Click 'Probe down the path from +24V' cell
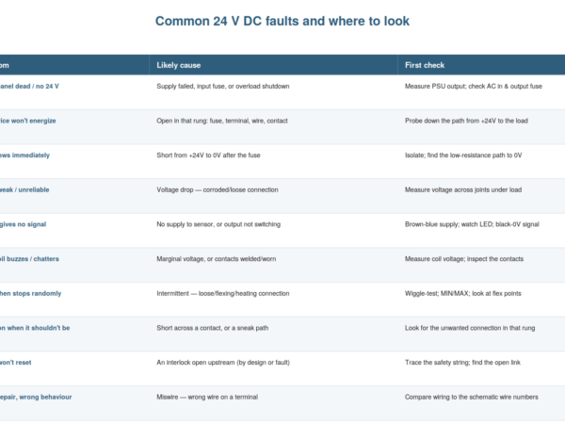Screen dimensions: 565x424 [x=466, y=121]
